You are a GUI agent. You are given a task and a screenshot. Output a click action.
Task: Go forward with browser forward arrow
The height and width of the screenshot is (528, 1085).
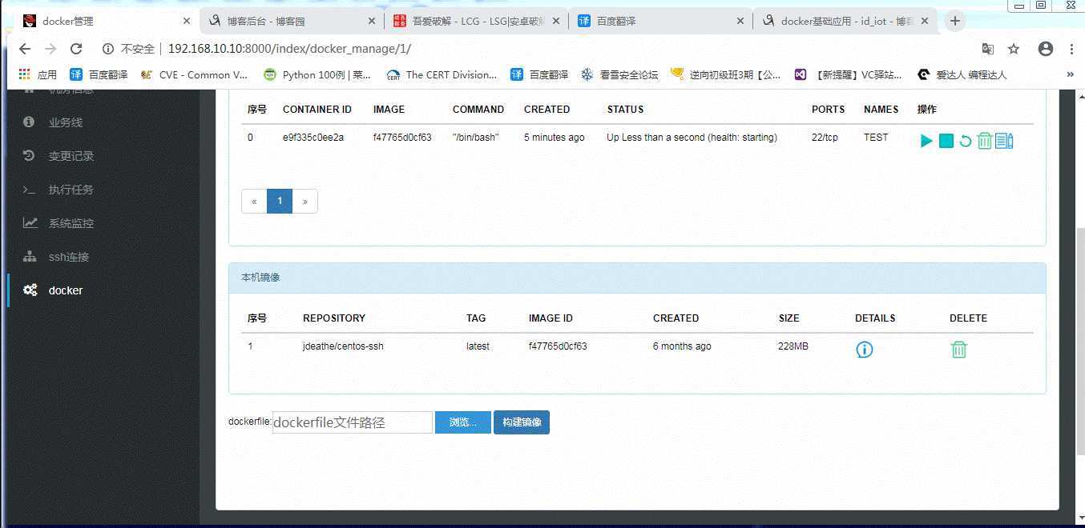click(x=50, y=49)
